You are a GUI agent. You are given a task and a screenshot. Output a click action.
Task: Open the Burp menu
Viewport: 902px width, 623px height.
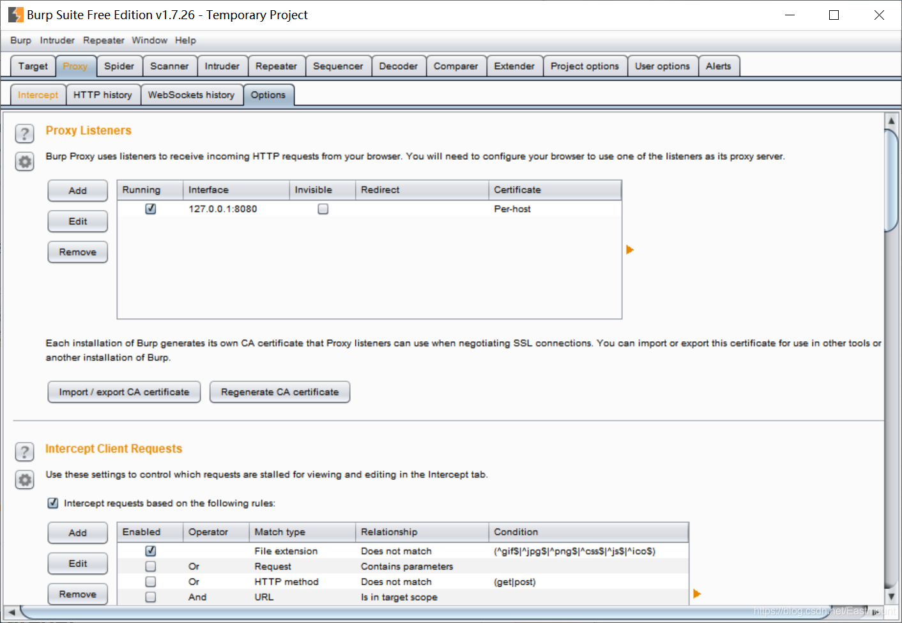(x=20, y=40)
